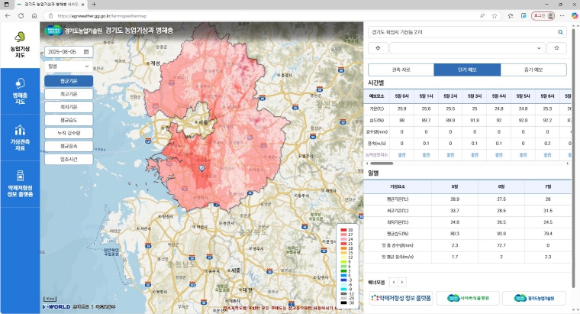Expand the favorites location dropdown
This screenshot has height=314, width=580.
[466, 48]
